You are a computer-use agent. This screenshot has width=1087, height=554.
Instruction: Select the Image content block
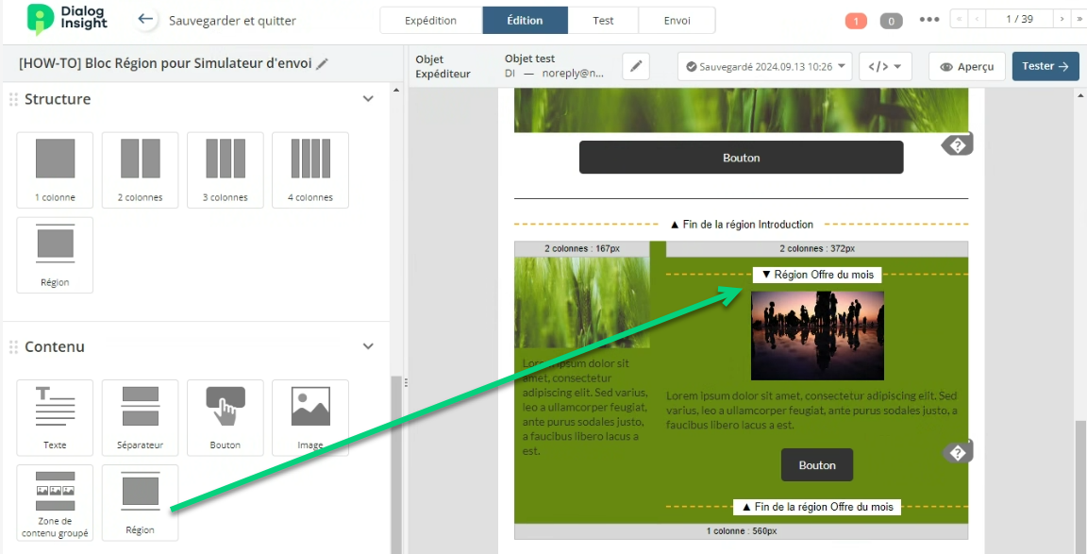pyautogui.click(x=310, y=417)
